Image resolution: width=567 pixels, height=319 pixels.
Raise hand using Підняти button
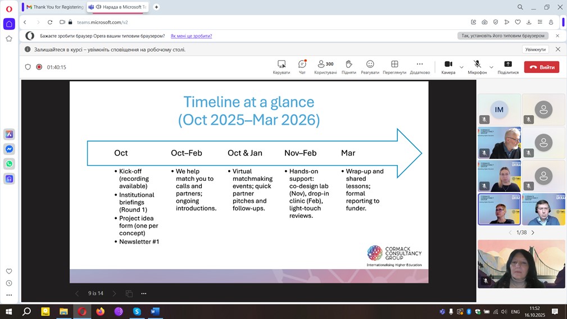click(348, 66)
